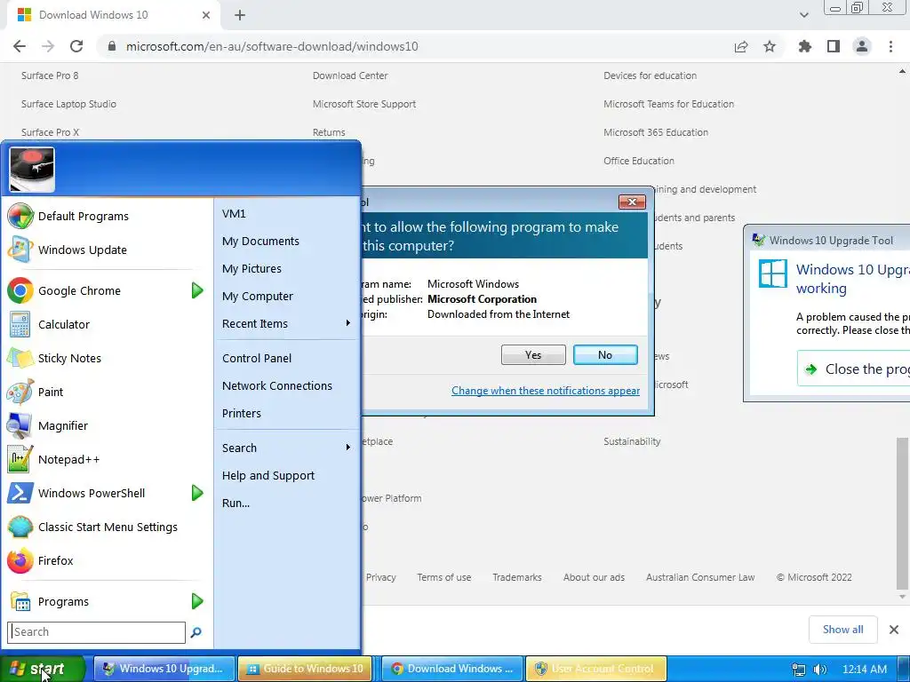Switch to Guide to Windows 10 taskbar item
The width and height of the screenshot is (910, 682).
click(x=307, y=670)
